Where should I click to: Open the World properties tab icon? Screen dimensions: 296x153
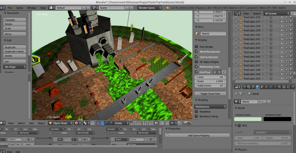click(x=258, y=87)
